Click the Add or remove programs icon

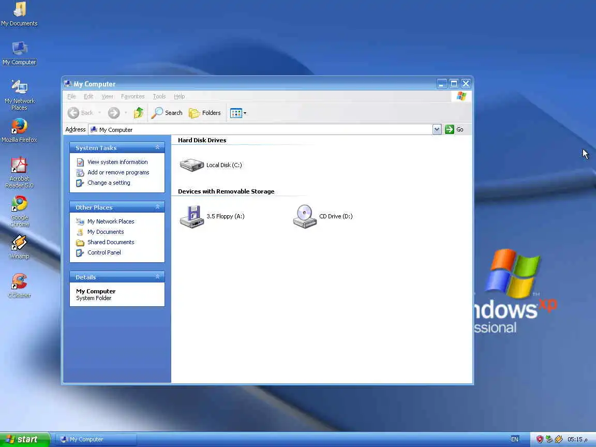[80, 173]
